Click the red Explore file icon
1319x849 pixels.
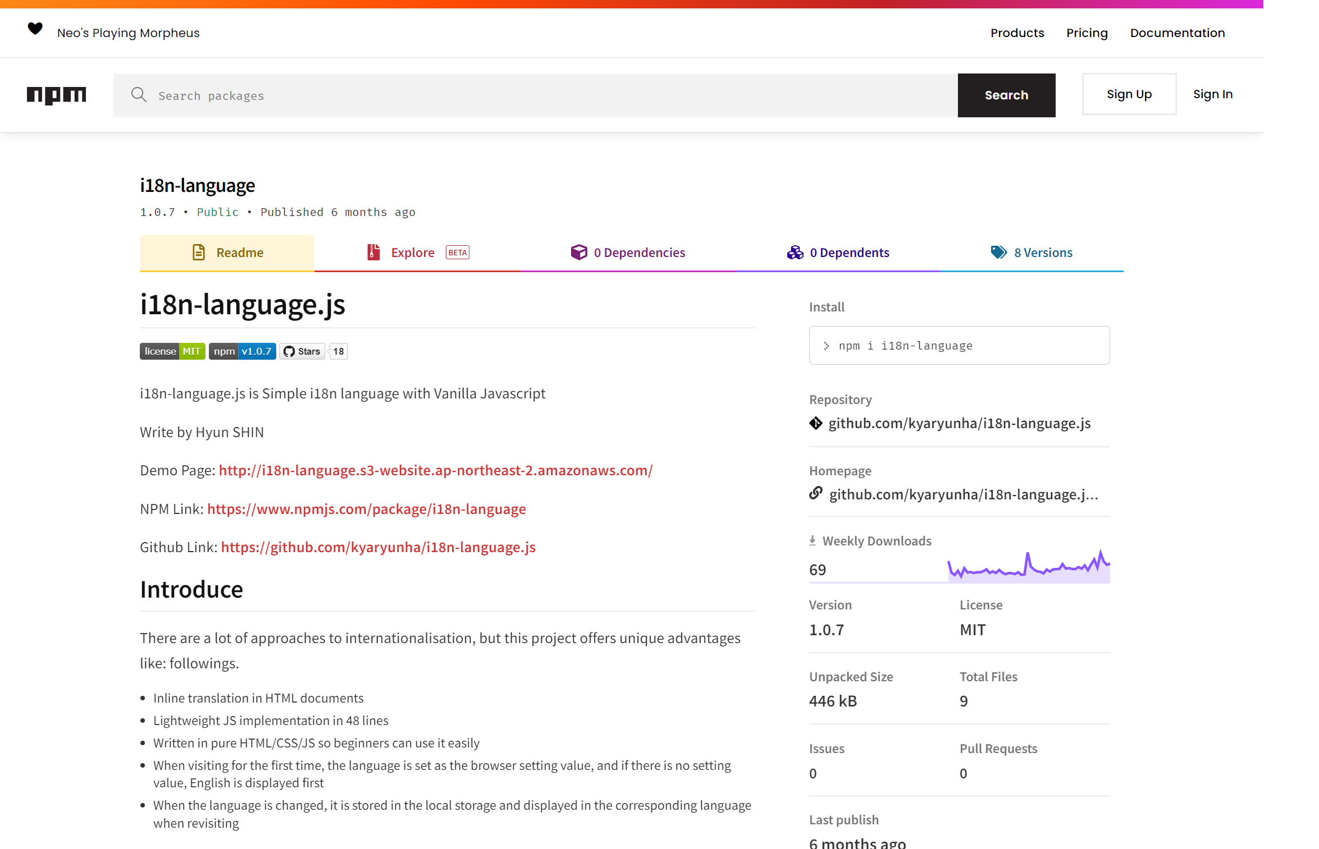coord(373,253)
